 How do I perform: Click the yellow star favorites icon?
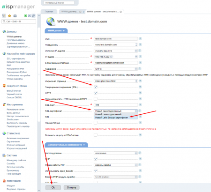(9, 15)
